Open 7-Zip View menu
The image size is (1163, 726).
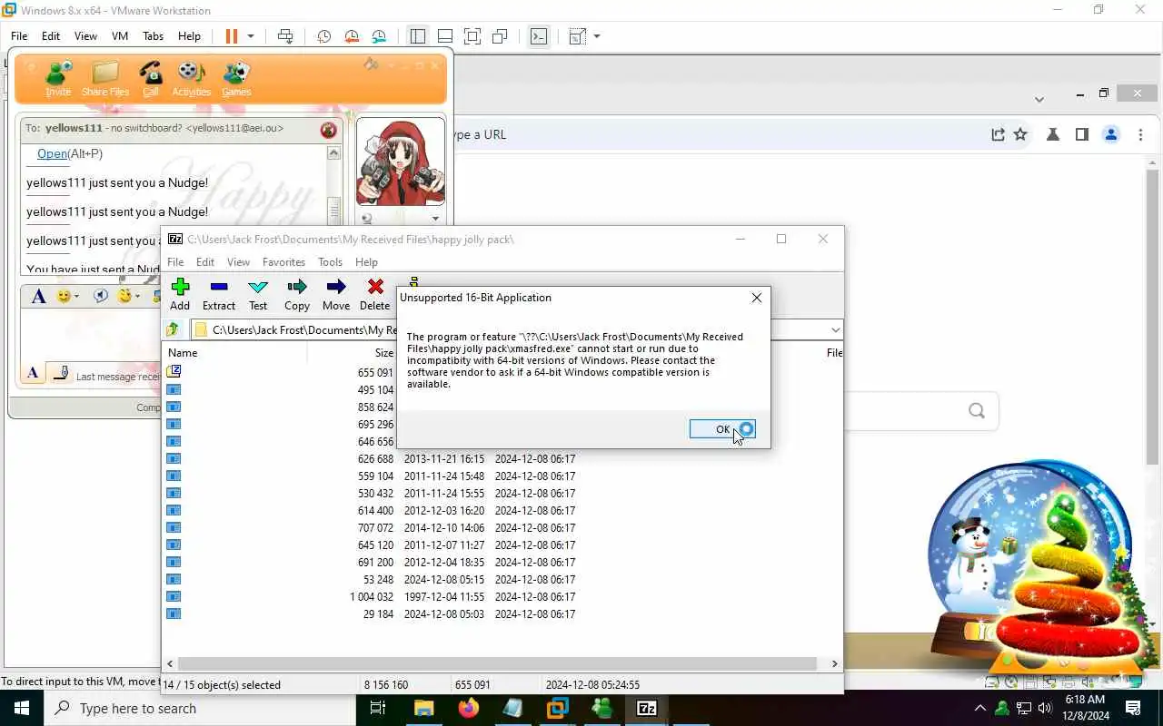click(x=238, y=262)
